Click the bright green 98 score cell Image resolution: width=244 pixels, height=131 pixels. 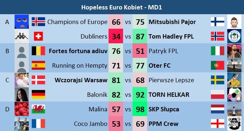pyautogui.click(x=140, y=109)
